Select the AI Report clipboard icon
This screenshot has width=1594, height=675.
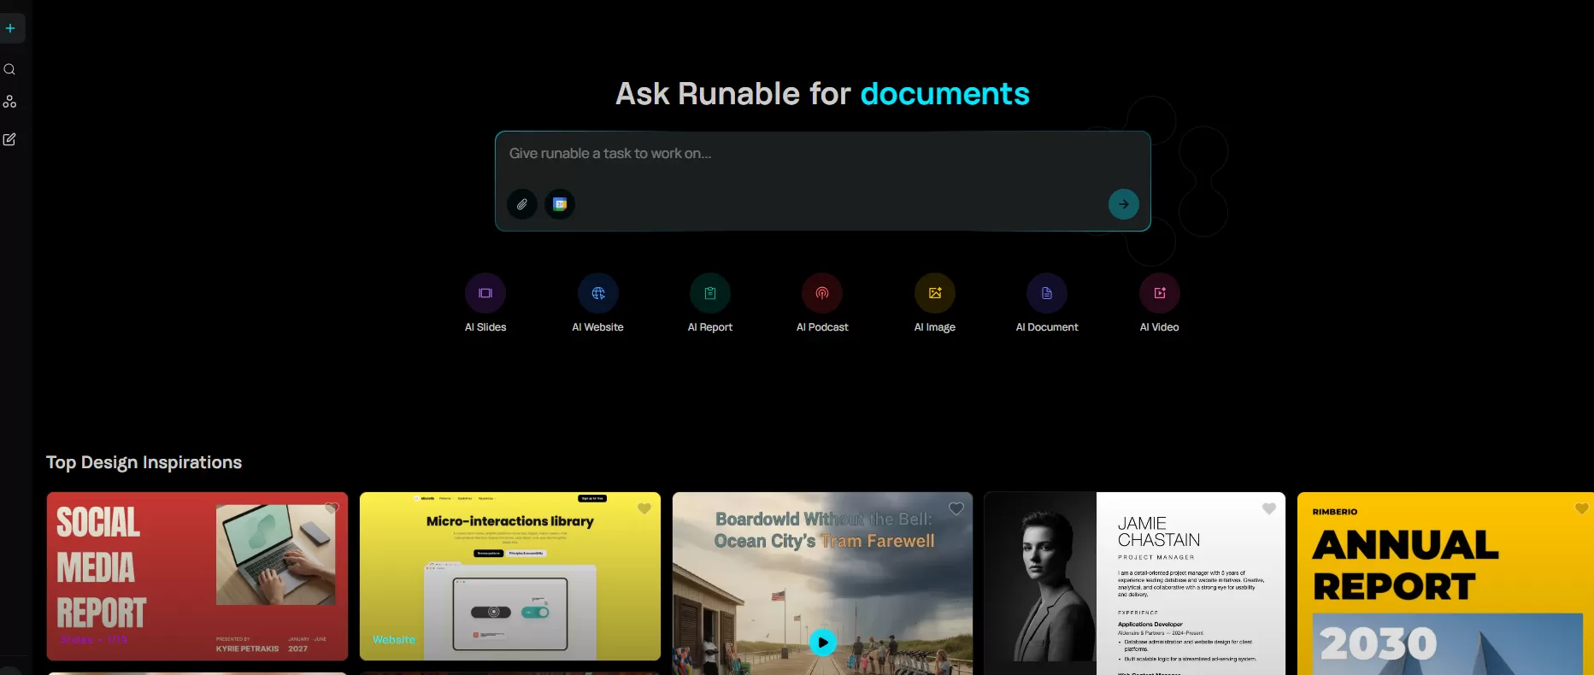tap(710, 293)
